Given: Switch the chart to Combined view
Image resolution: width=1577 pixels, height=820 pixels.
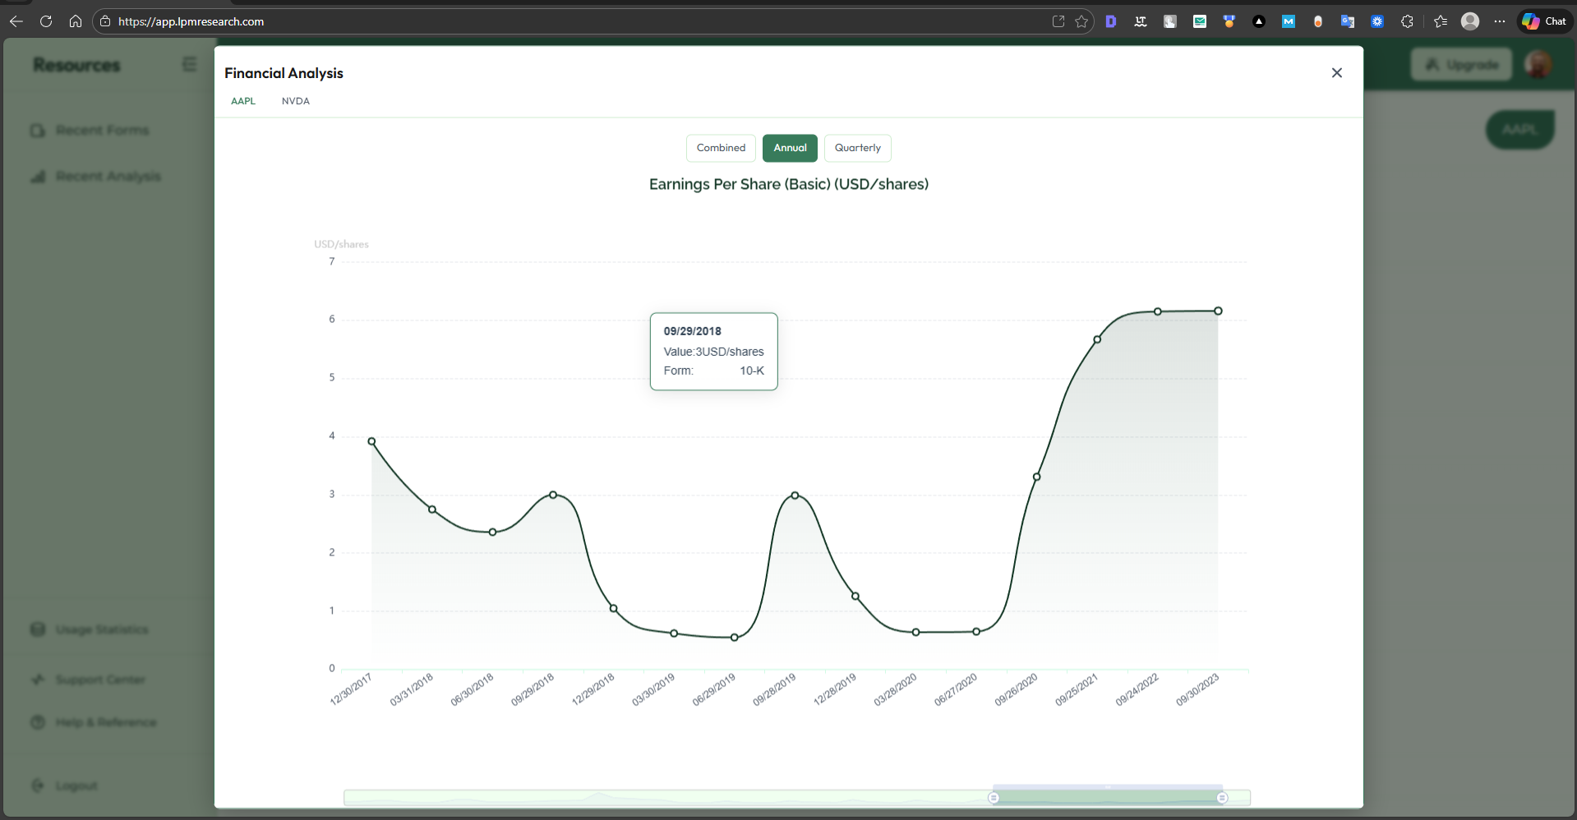Looking at the screenshot, I should coord(720,148).
